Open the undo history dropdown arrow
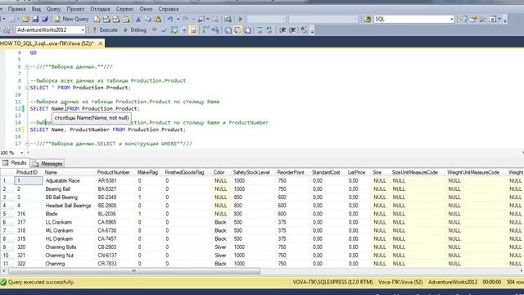The image size is (524, 295). coord(178,19)
